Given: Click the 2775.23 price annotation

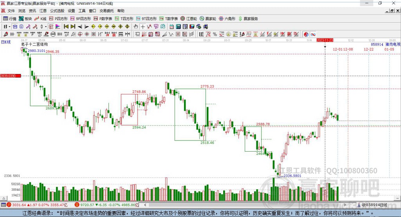Looking at the screenshot, I should [x=207, y=87].
